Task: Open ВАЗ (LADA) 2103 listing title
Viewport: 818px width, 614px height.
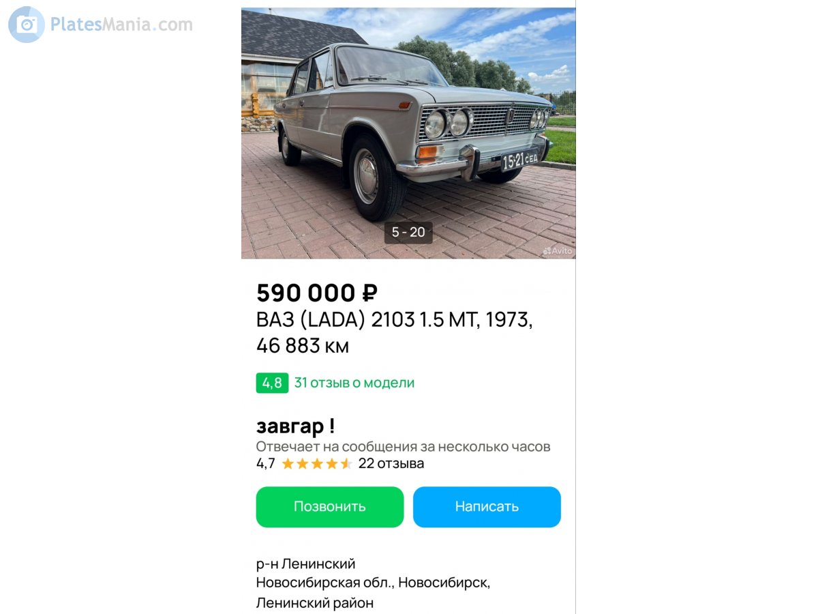Action: click(x=394, y=319)
